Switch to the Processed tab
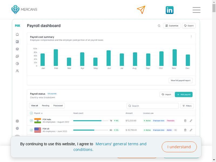The width and height of the screenshot is (216, 162). tap(58, 106)
